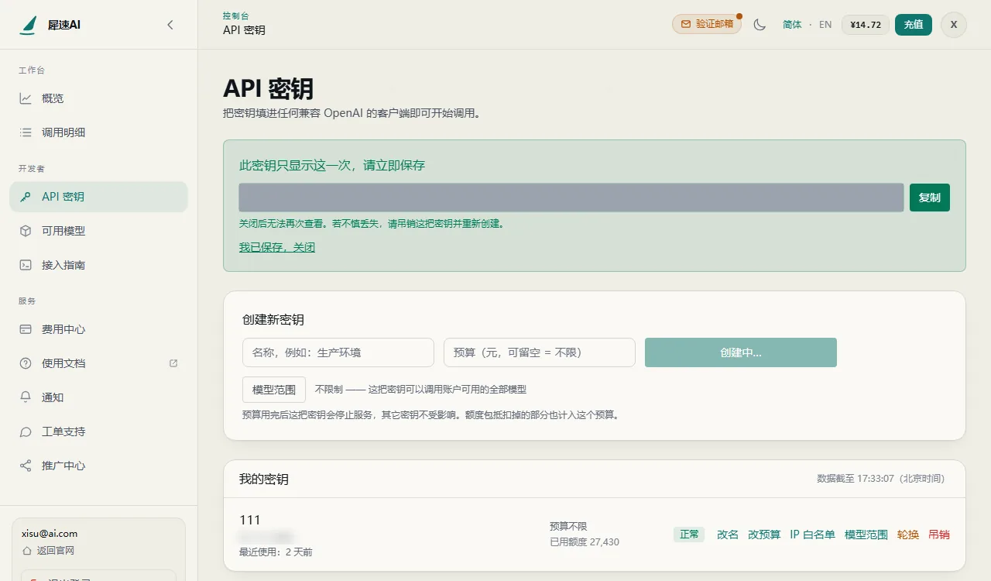The image size is (991, 581).
Task: Click the 验证邮箱 button
Action: pos(707,24)
